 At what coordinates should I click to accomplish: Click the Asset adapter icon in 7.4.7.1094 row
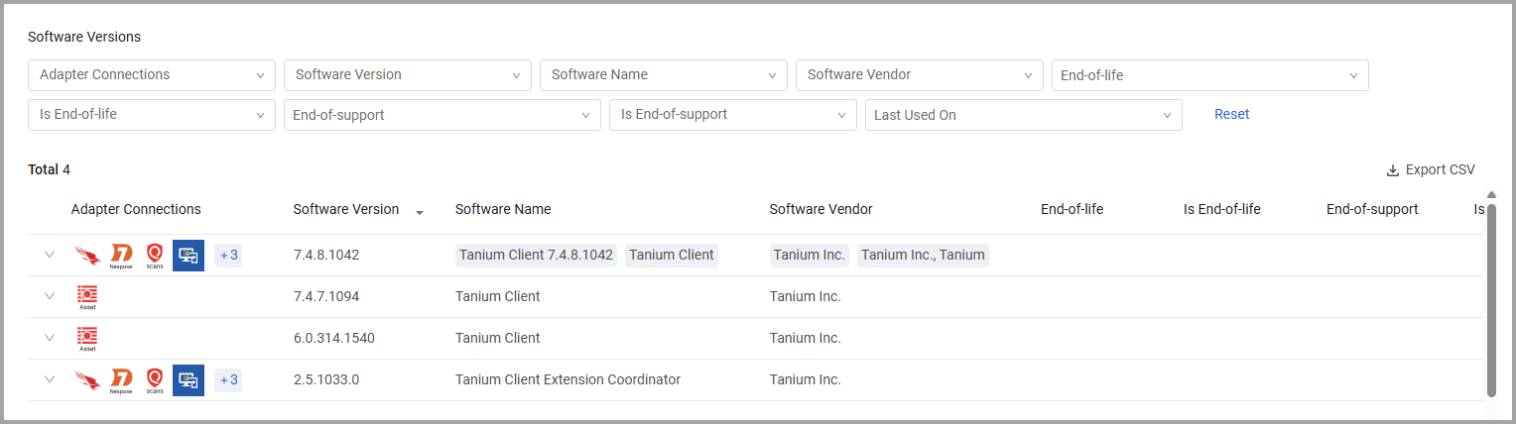click(87, 296)
